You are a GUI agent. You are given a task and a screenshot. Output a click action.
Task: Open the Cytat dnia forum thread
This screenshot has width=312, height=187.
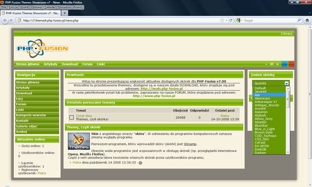pyautogui.click(x=83, y=116)
